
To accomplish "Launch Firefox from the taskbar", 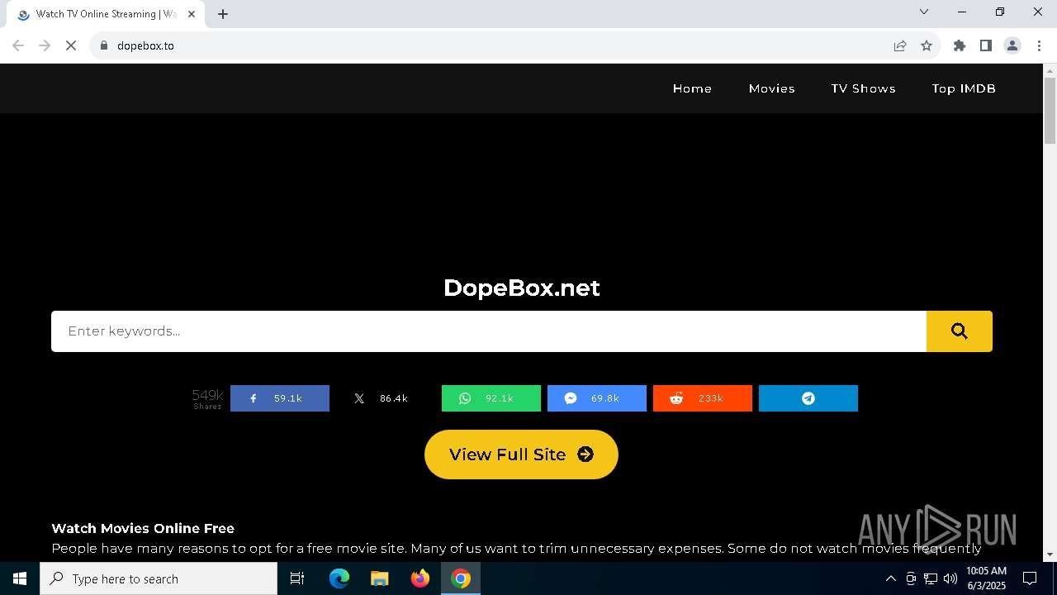I will 420,578.
